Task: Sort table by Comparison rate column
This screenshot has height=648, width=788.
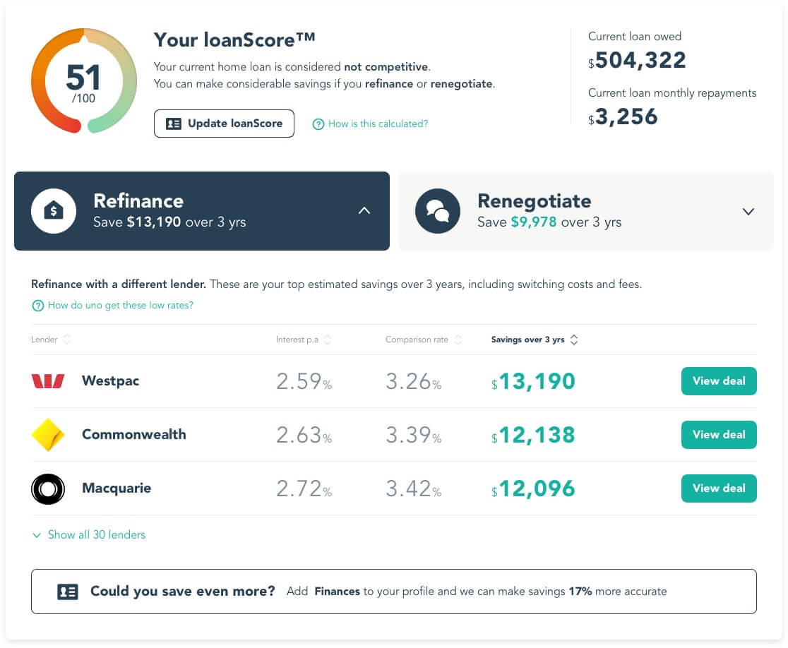Action: 424,340
